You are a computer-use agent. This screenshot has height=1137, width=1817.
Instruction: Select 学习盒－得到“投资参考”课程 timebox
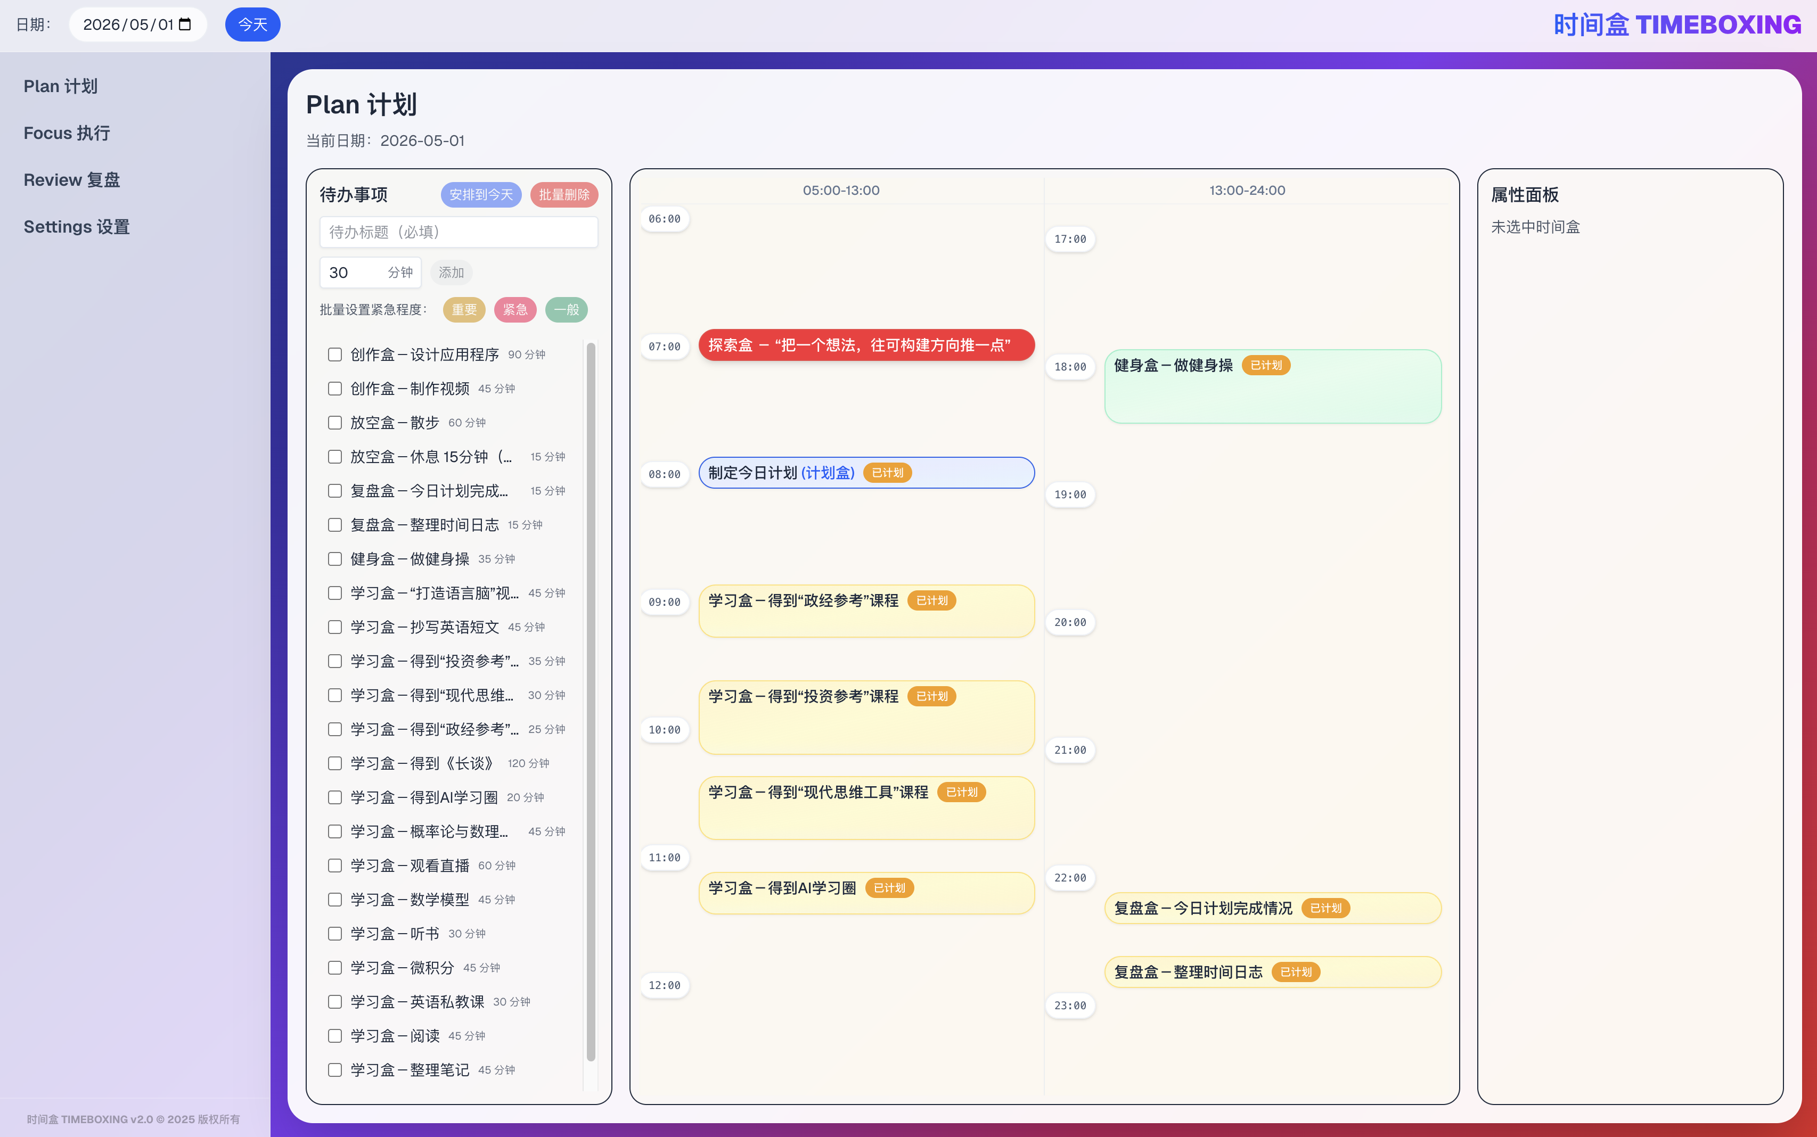pyautogui.click(x=866, y=718)
